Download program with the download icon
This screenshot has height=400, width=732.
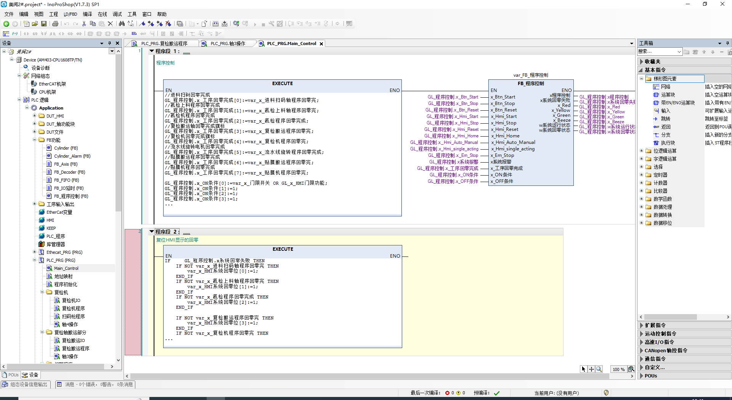pyautogui.click(x=225, y=24)
